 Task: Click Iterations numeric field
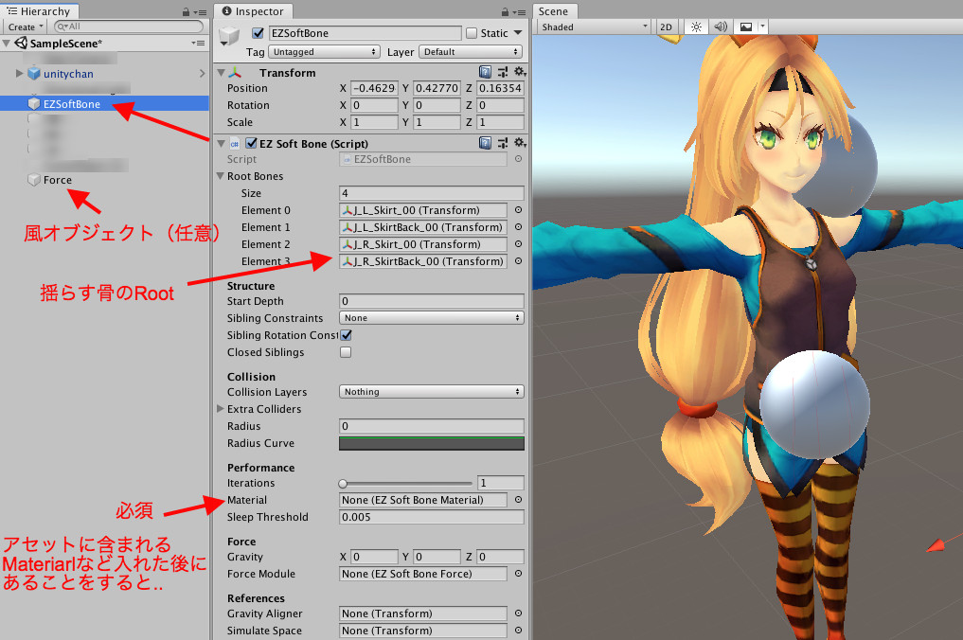click(501, 484)
